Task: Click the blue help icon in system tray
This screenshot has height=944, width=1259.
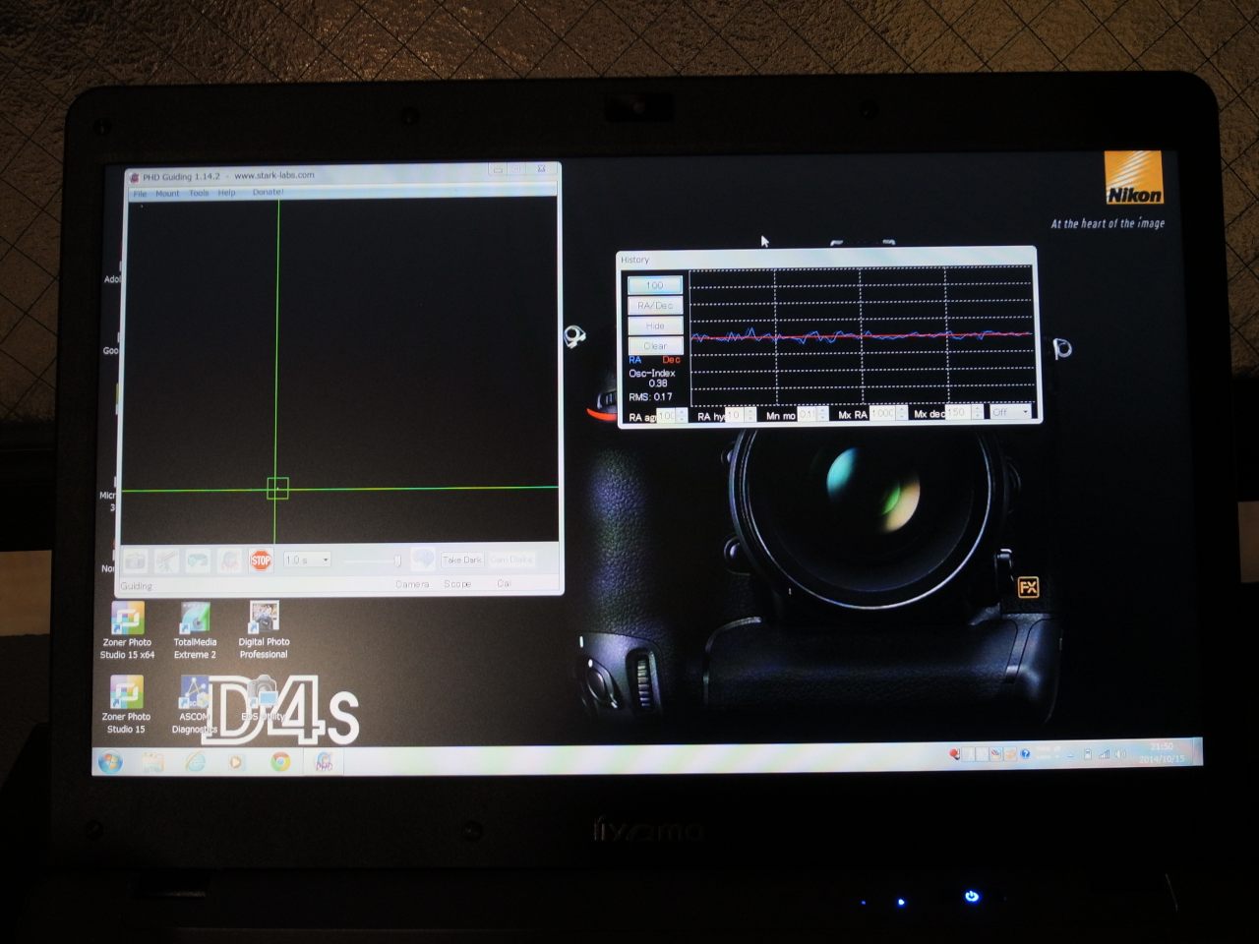Action: point(1025,754)
